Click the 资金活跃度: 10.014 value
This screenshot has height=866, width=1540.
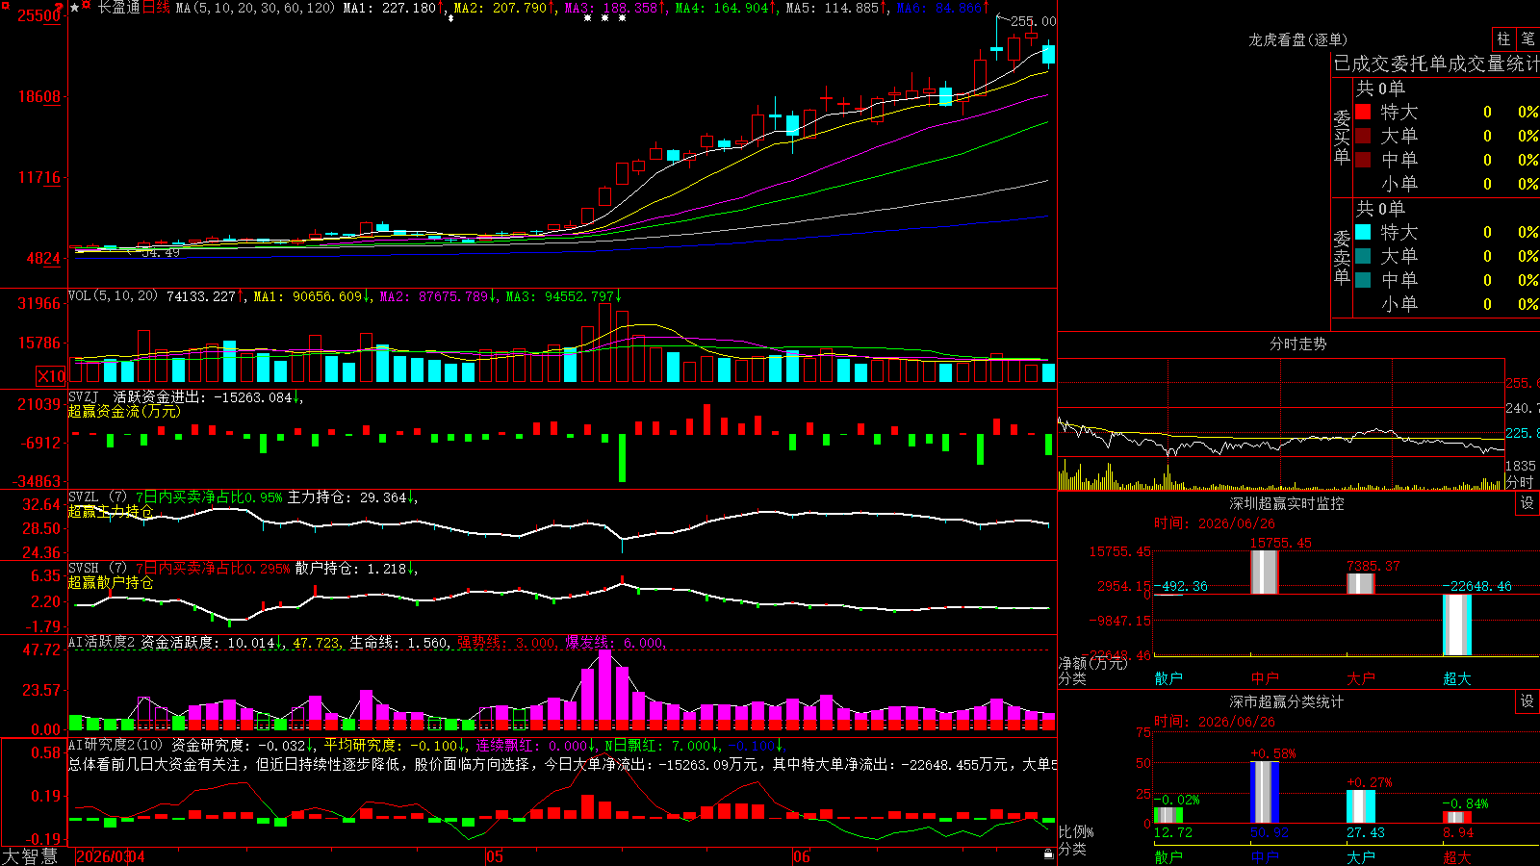point(208,643)
